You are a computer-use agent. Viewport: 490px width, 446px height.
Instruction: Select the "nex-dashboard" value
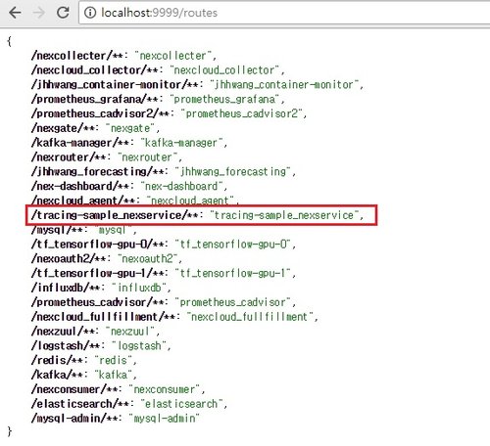pos(181,186)
